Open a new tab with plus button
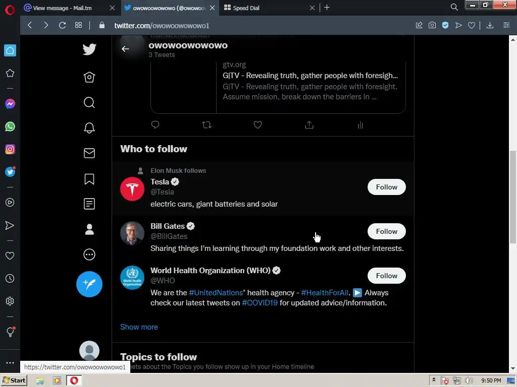This screenshot has height=387, width=517. 327,8
